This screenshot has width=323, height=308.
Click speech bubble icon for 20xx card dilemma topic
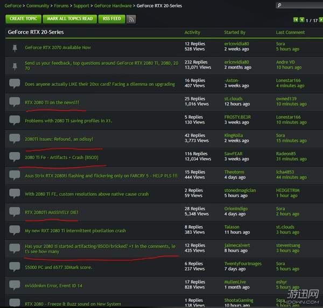tap(15, 84)
